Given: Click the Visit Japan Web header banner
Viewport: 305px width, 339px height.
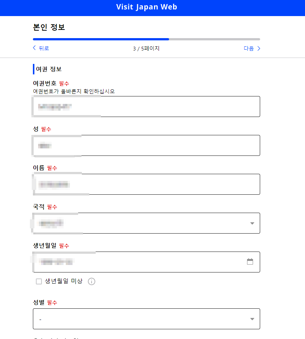Looking at the screenshot, I should coord(147,7).
